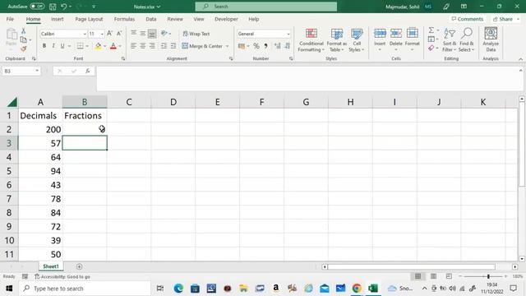This screenshot has height=296, width=526.
Task: Click the Comments button
Action: pyautogui.click(x=468, y=19)
